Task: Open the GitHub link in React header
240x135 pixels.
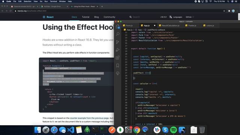Action: (190, 17)
